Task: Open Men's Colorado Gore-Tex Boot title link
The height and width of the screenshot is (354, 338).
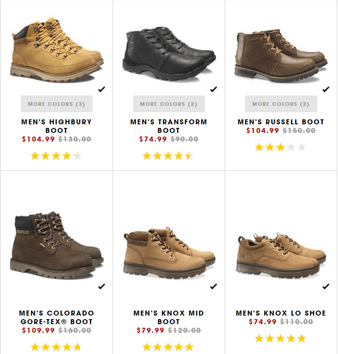Action: 56,317
